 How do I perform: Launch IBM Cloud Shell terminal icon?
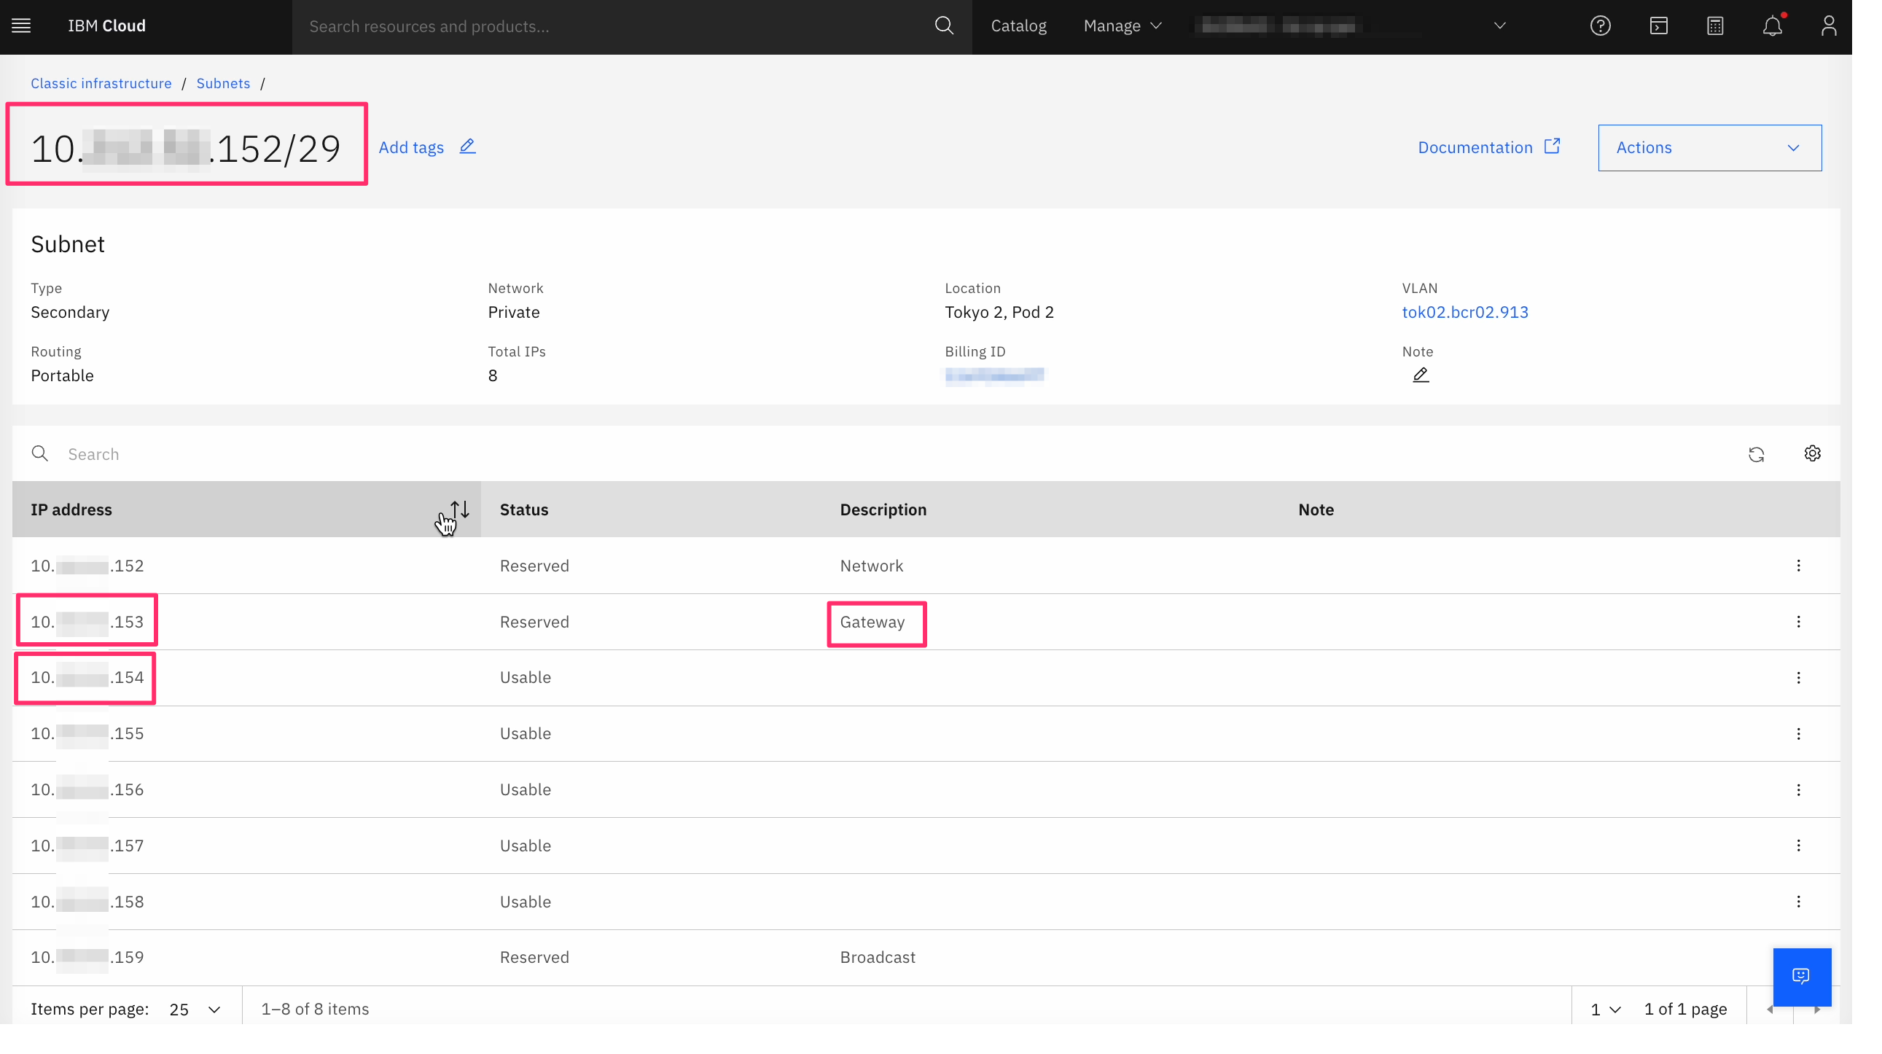coord(1658,26)
